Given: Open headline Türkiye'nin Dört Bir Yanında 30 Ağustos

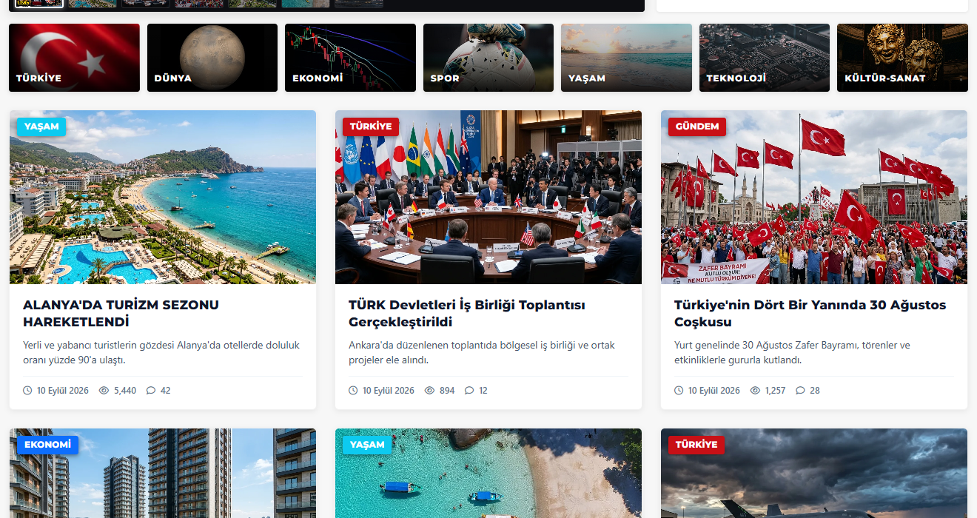Looking at the screenshot, I should coord(810,313).
